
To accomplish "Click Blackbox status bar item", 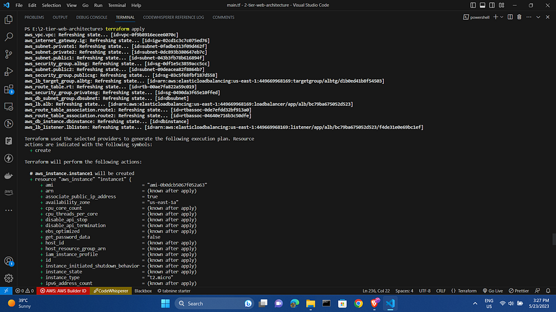I will coord(143,291).
